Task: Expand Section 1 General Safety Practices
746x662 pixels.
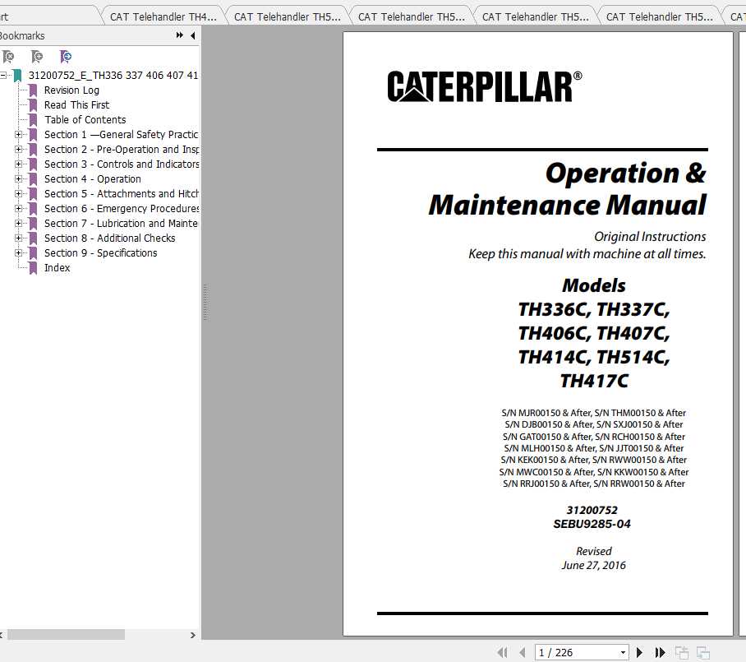Action: pos(18,134)
